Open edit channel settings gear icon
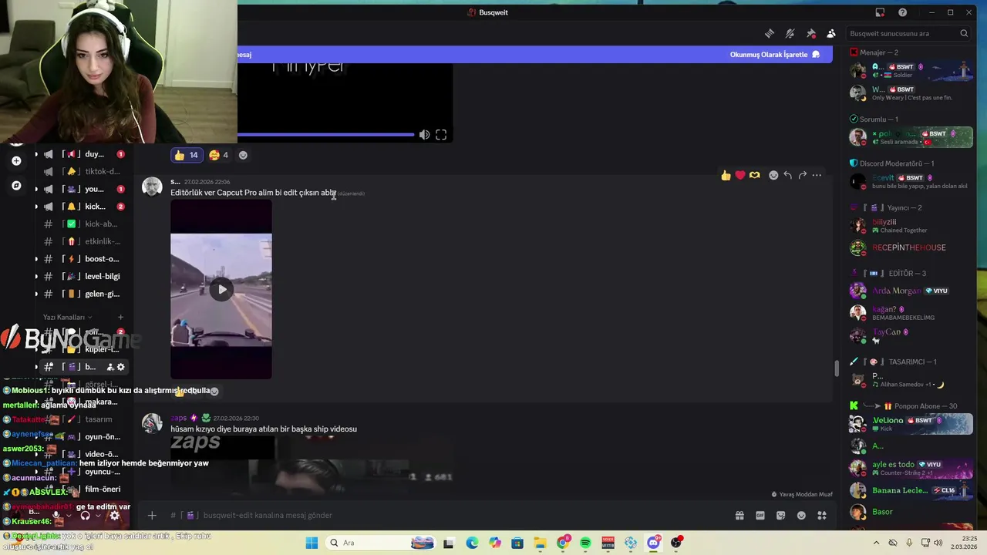Image resolution: width=987 pixels, height=555 pixels. [120, 367]
